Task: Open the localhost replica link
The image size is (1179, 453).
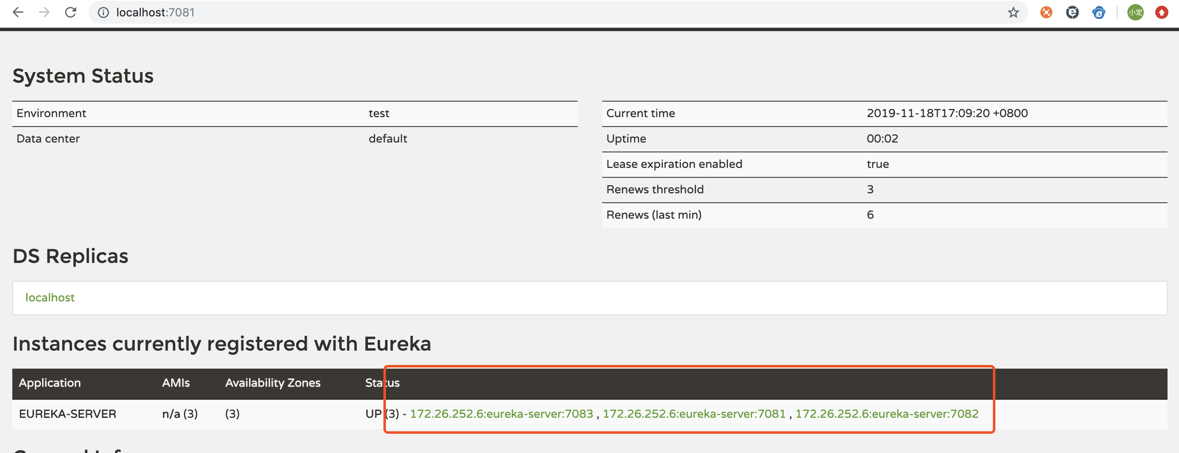Action: click(x=50, y=297)
